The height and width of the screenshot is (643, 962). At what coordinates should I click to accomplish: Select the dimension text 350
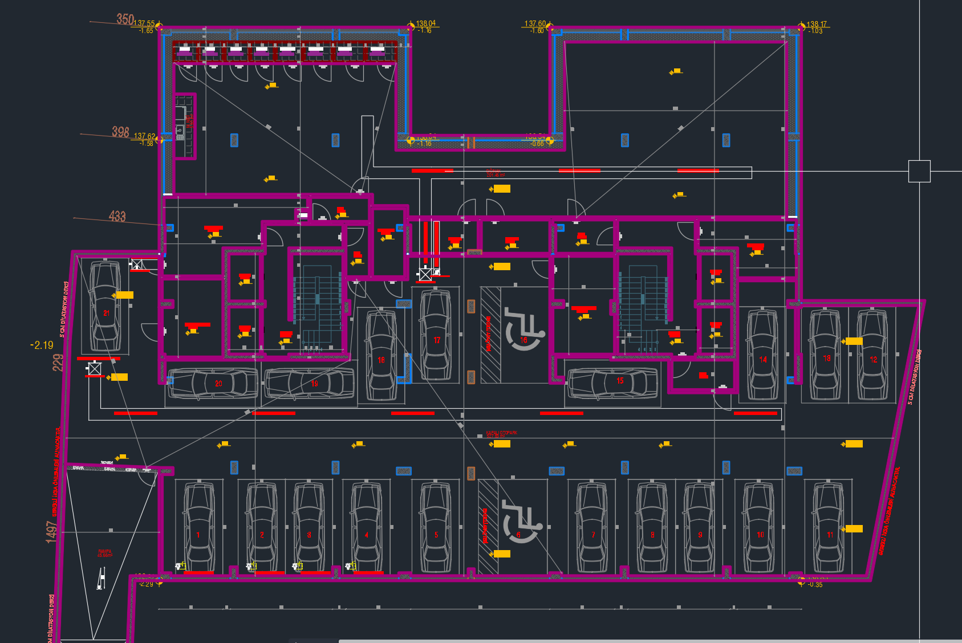click(x=125, y=19)
